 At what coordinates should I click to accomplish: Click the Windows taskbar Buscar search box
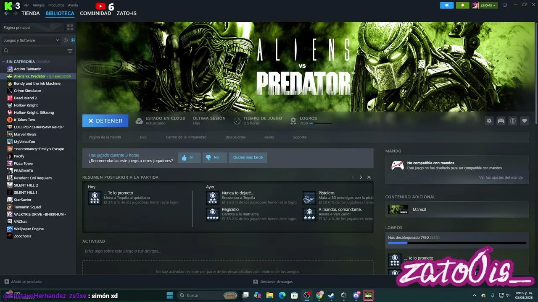[208, 295]
